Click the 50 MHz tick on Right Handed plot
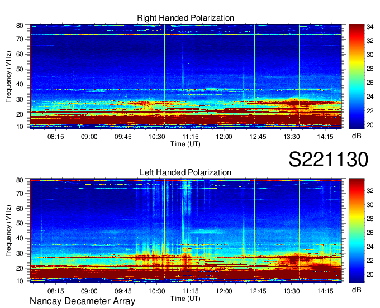 click(x=20, y=69)
